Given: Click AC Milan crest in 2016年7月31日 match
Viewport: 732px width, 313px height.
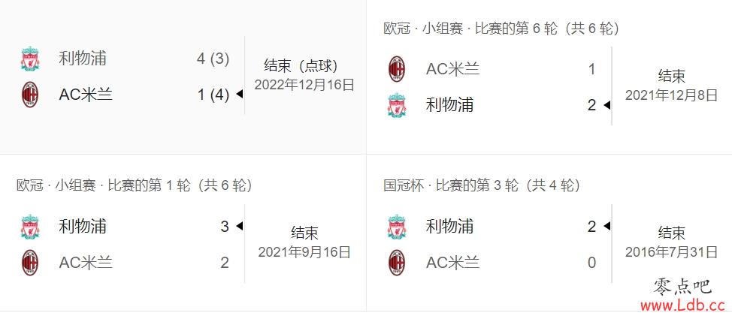Looking at the screenshot, I should click(x=397, y=263).
